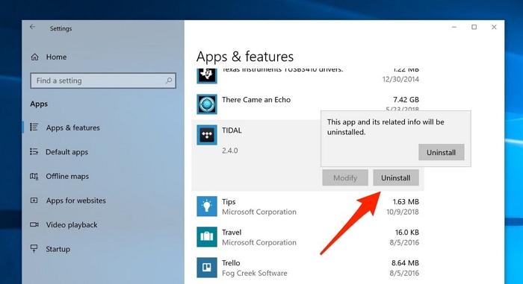523x284 pixels.
Task: Click the 1.63 MB size value
Action: point(406,202)
